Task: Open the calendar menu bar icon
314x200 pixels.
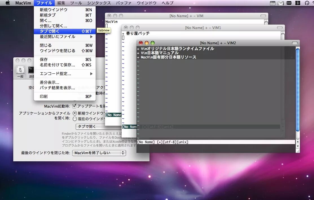Action: pyautogui.click(x=273, y=3)
